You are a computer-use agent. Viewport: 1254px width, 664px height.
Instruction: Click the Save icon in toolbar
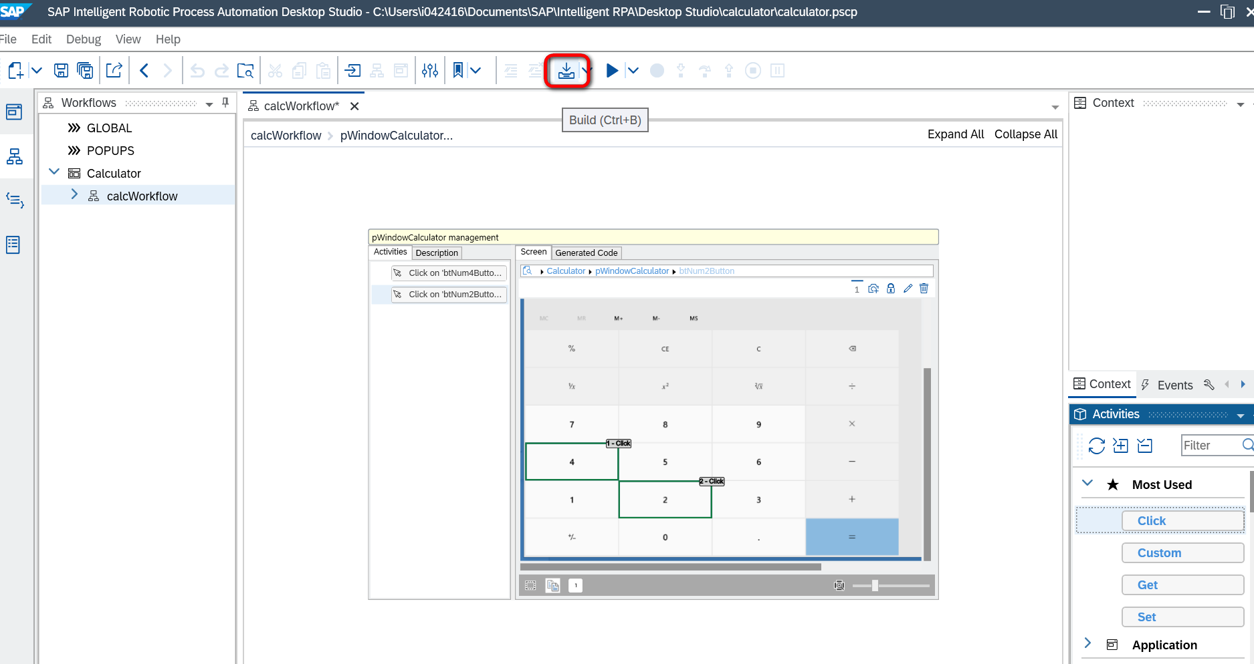(61, 71)
